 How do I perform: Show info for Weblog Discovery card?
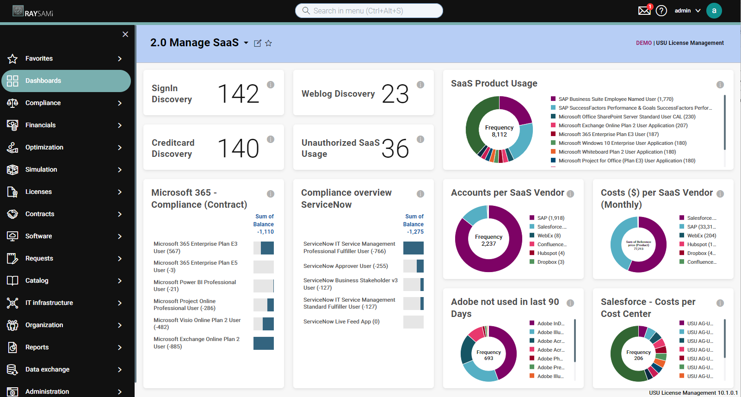(x=420, y=85)
